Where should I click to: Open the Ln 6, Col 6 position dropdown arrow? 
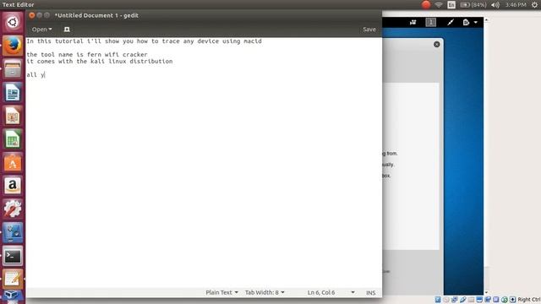coord(352,292)
